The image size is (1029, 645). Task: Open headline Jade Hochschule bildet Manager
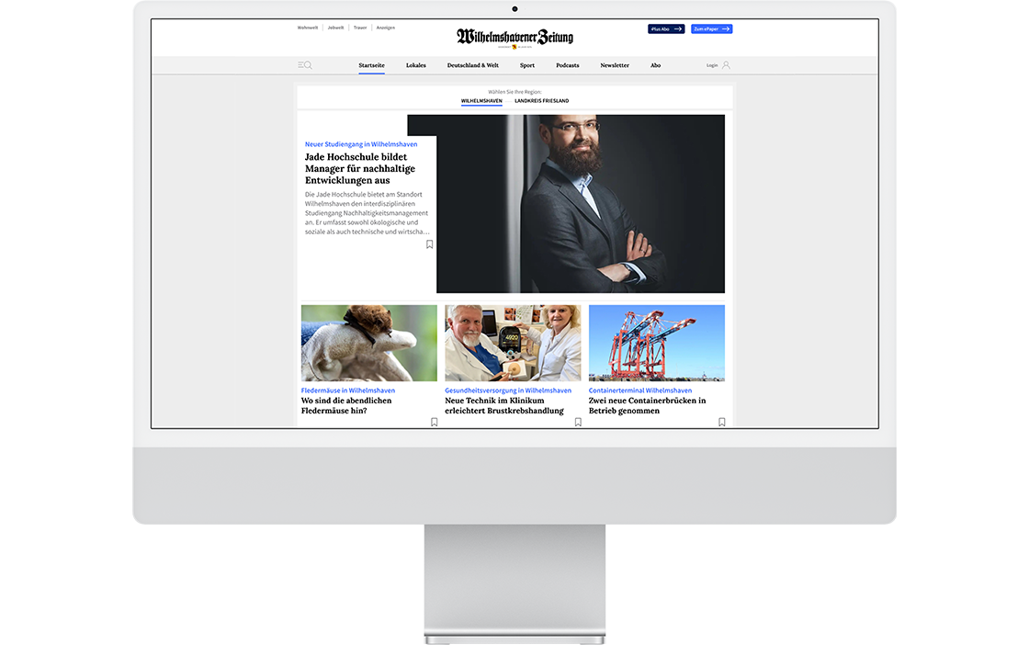[x=359, y=169]
